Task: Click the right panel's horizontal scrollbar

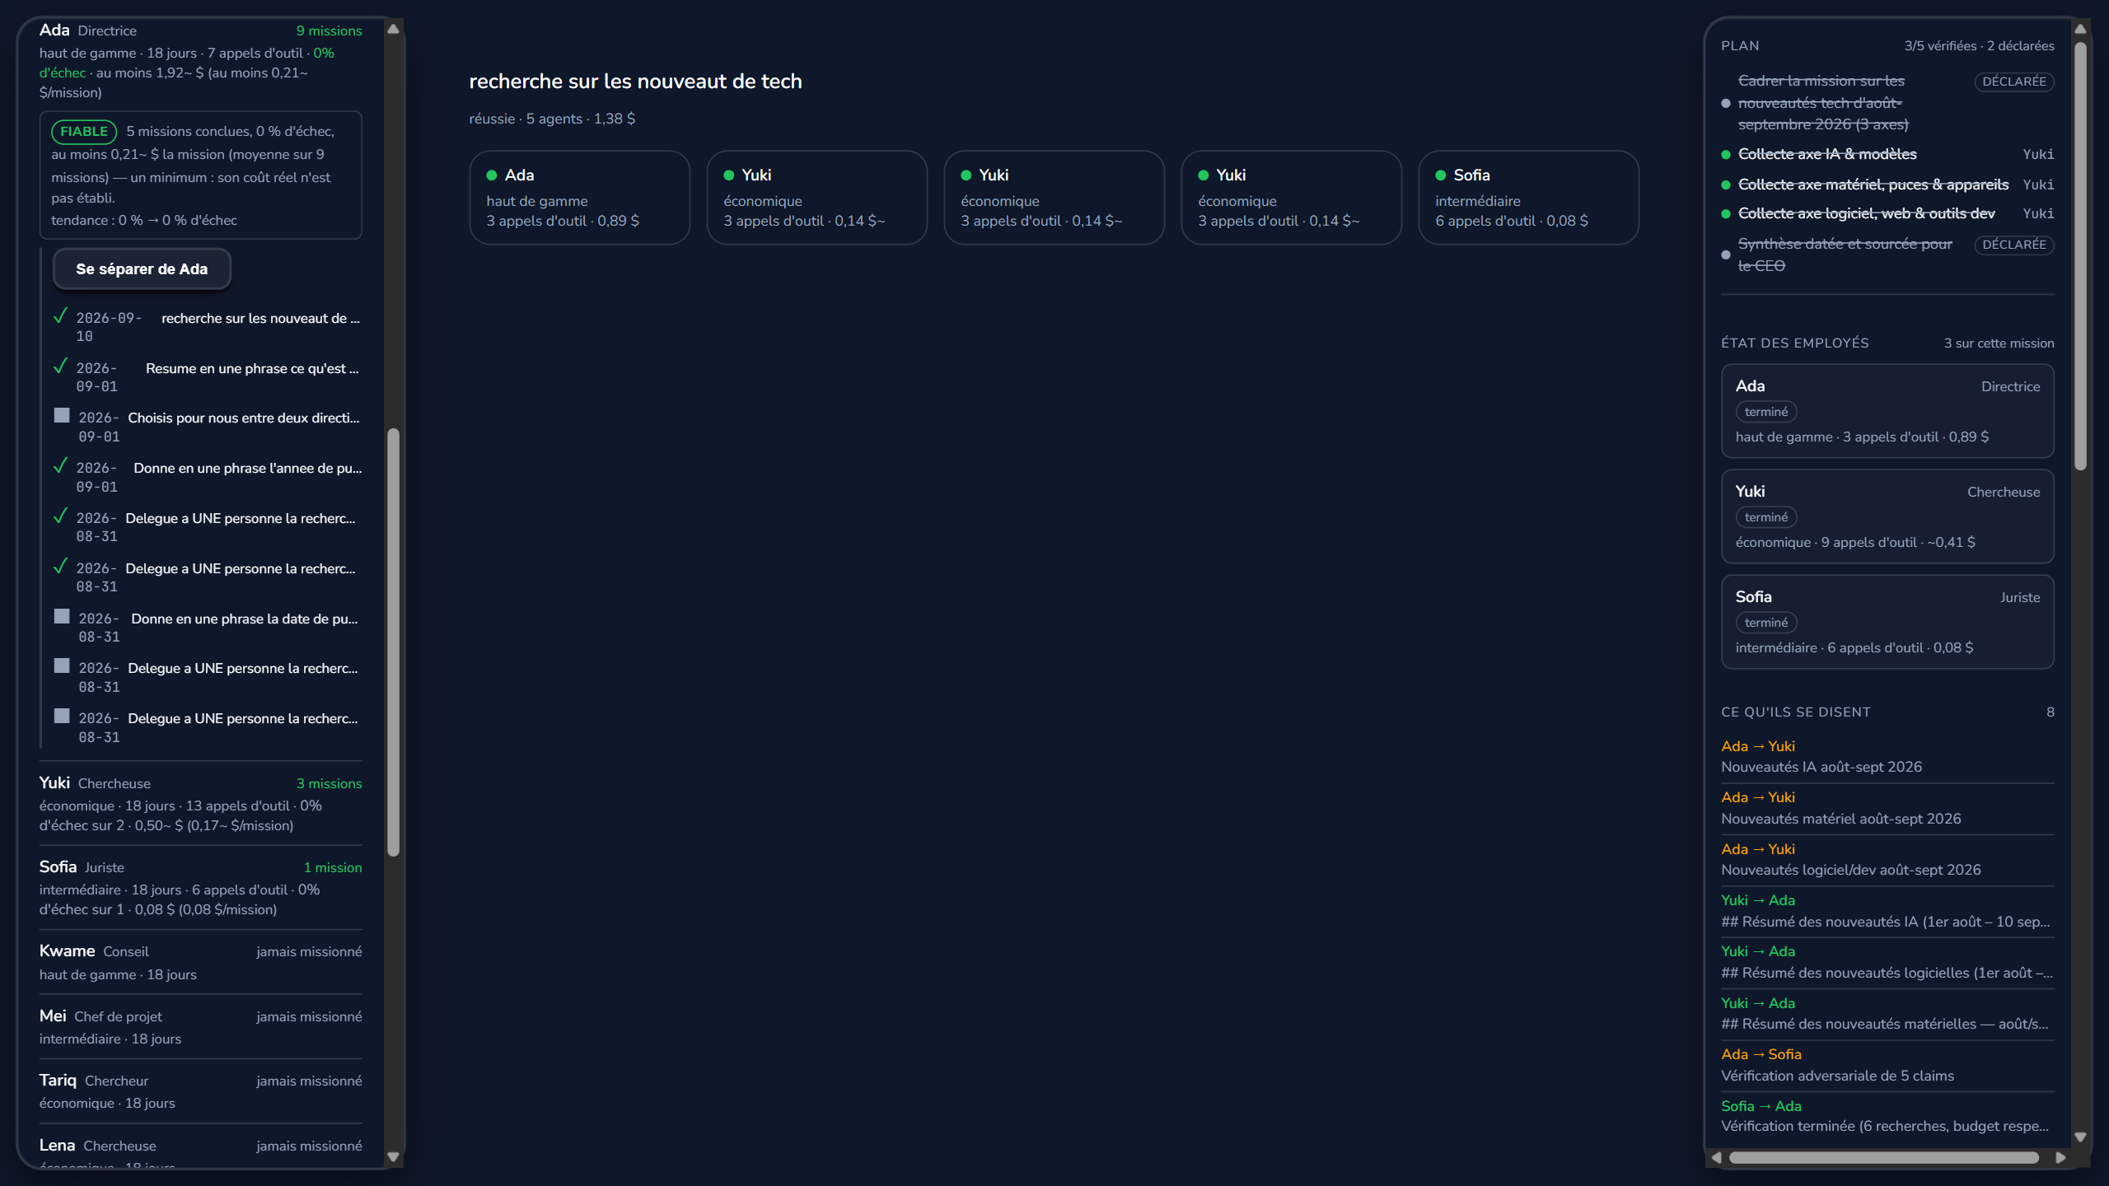Action: (1884, 1157)
